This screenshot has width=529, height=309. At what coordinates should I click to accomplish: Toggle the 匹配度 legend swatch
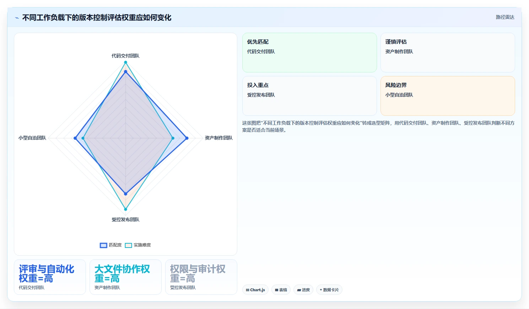[x=103, y=245]
